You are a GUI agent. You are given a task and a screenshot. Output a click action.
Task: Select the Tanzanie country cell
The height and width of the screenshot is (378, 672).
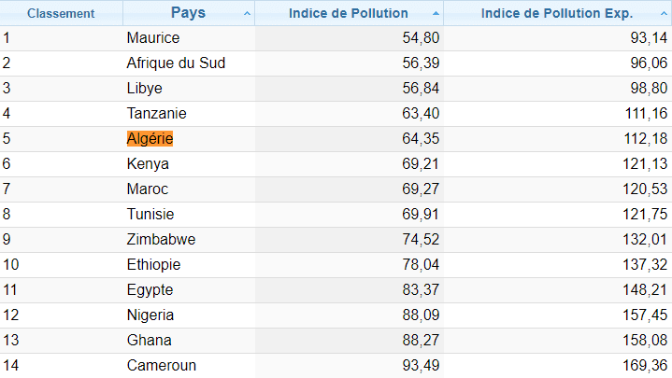click(x=157, y=113)
